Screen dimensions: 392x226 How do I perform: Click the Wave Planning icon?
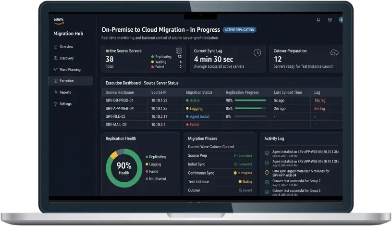[56, 69]
